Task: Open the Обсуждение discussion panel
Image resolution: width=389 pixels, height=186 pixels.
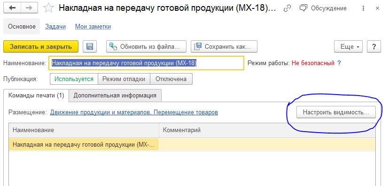Action: 323,8
